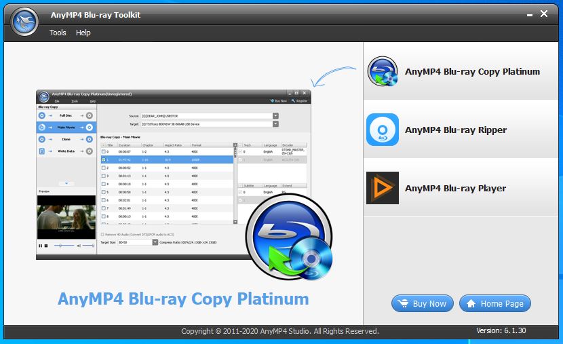Image resolution: width=563 pixels, height=344 pixels.
Task: Click the Buy Now button
Action: (422, 303)
